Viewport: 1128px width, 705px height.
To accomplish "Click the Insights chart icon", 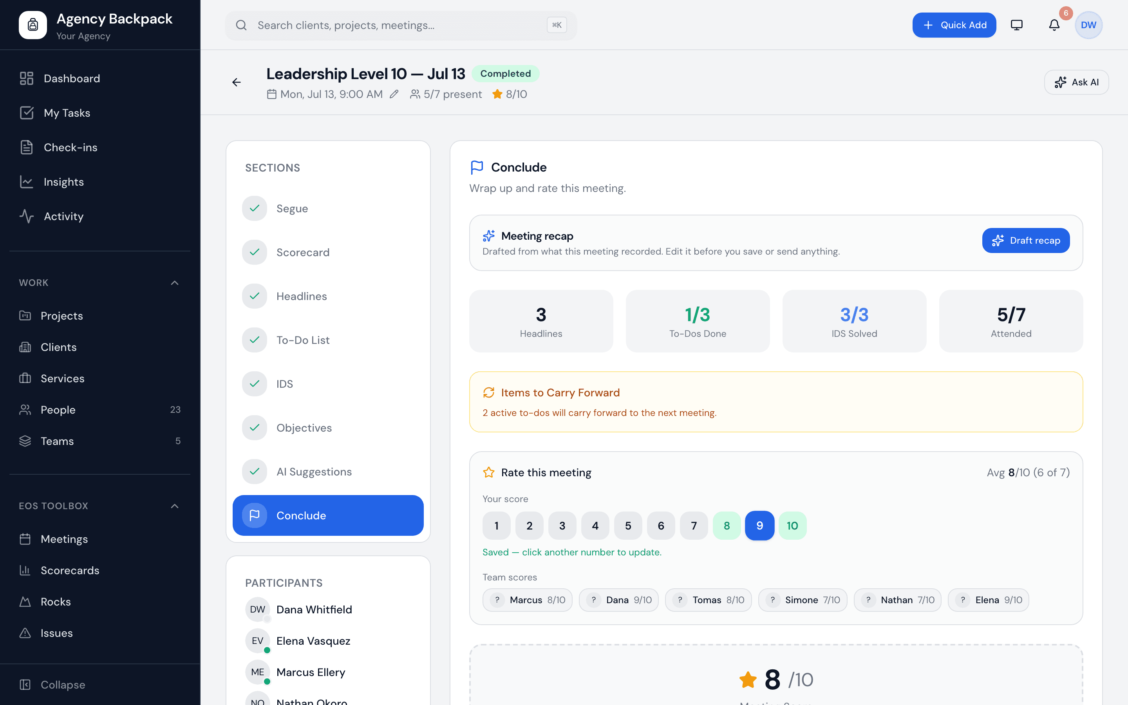I will (27, 182).
